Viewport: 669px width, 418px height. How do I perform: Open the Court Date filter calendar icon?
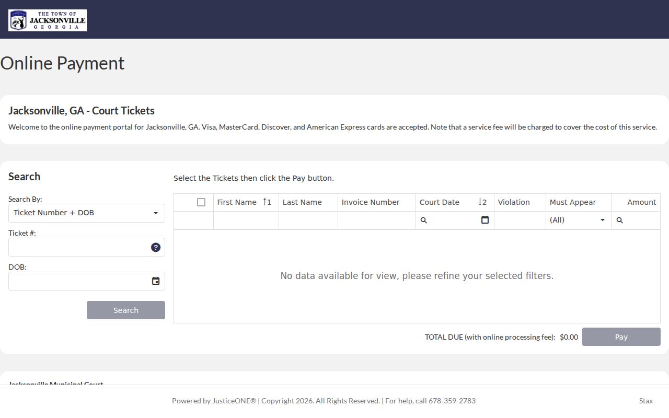(x=485, y=220)
